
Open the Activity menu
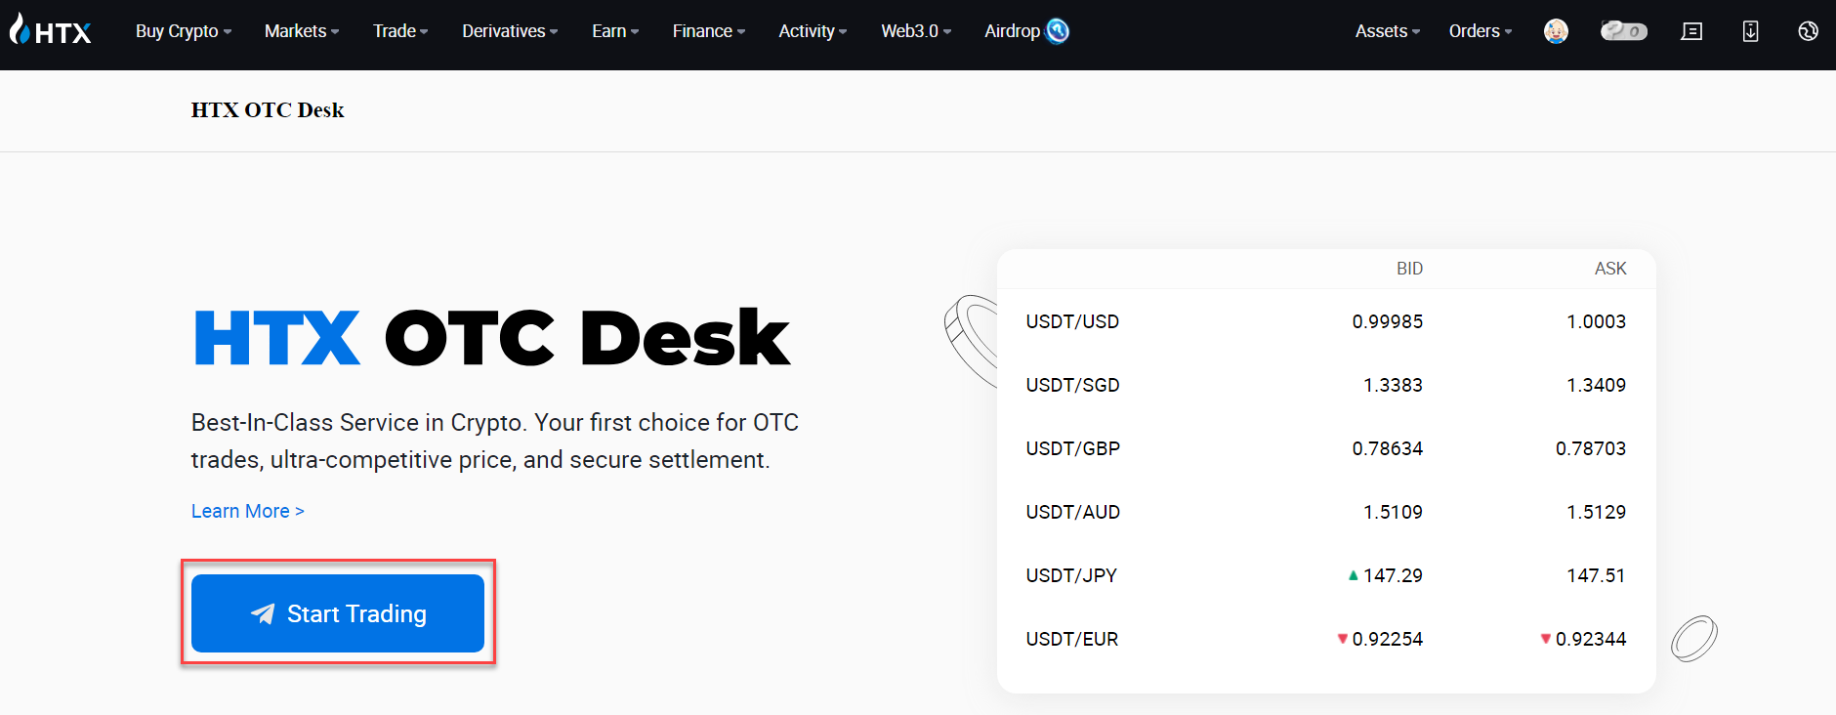tap(813, 31)
